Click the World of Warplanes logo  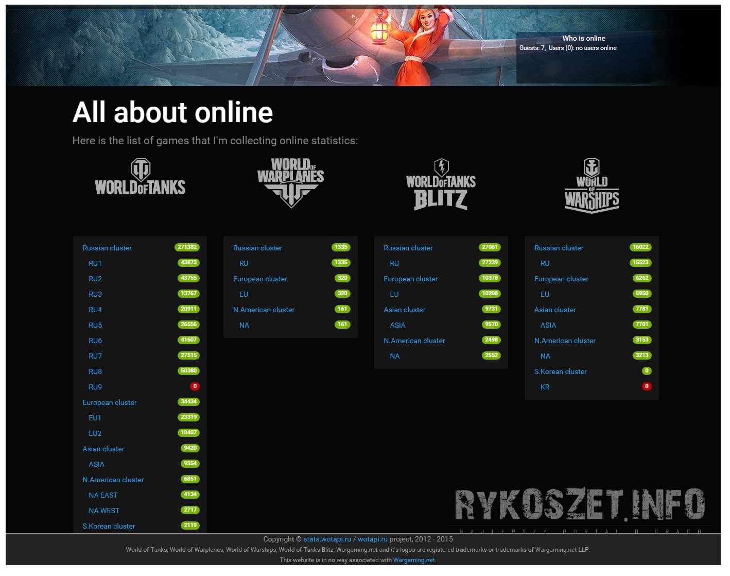[290, 182]
